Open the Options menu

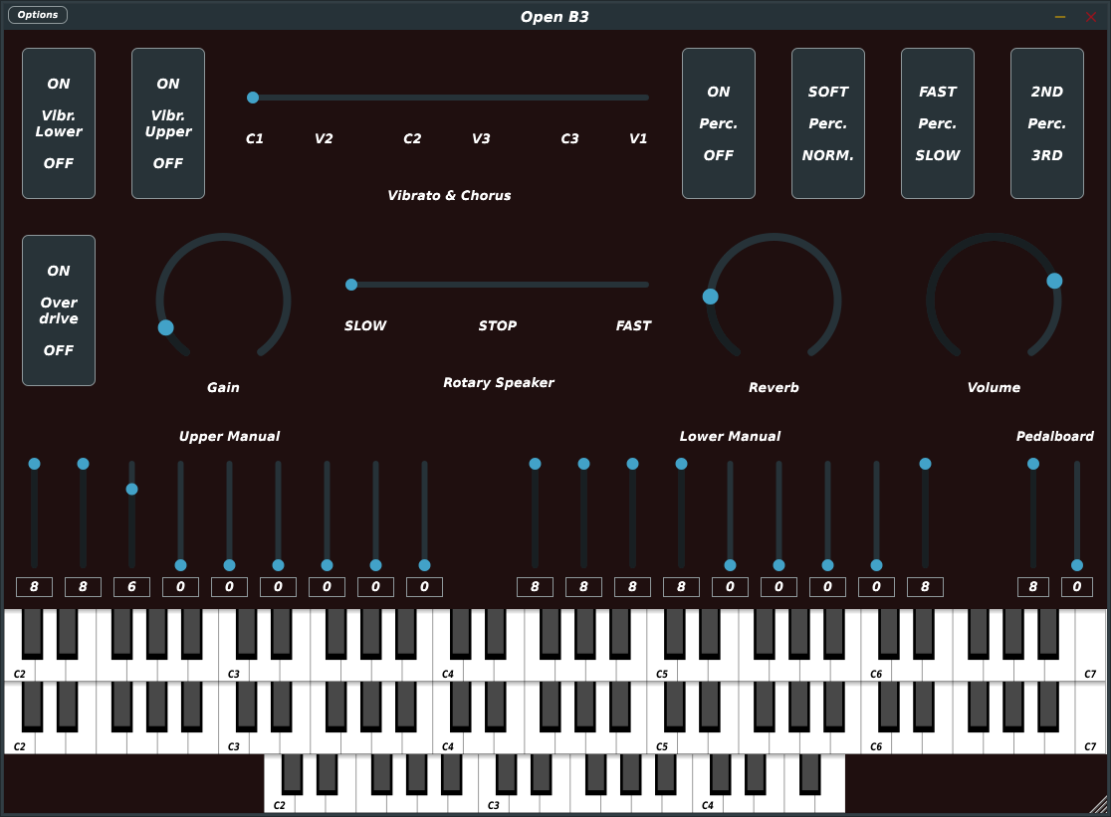tap(38, 15)
